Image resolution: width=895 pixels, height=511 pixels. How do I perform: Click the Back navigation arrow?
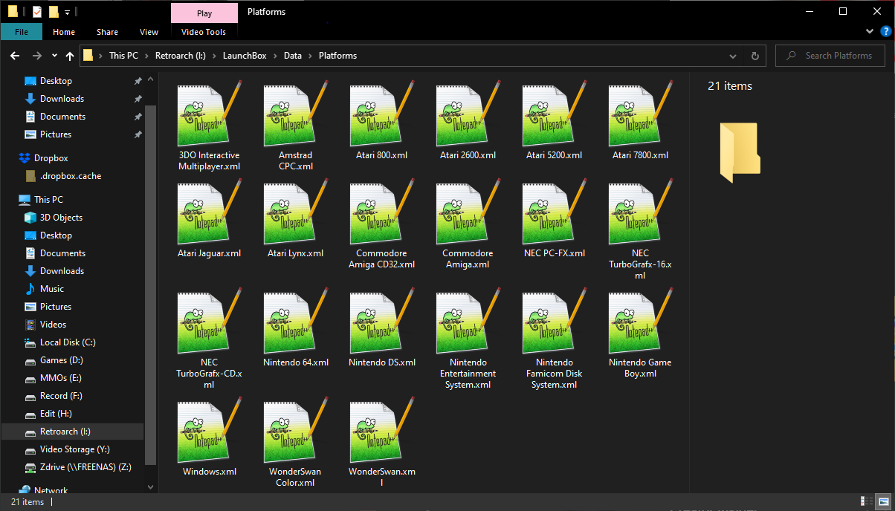pyautogui.click(x=14, y=56)
